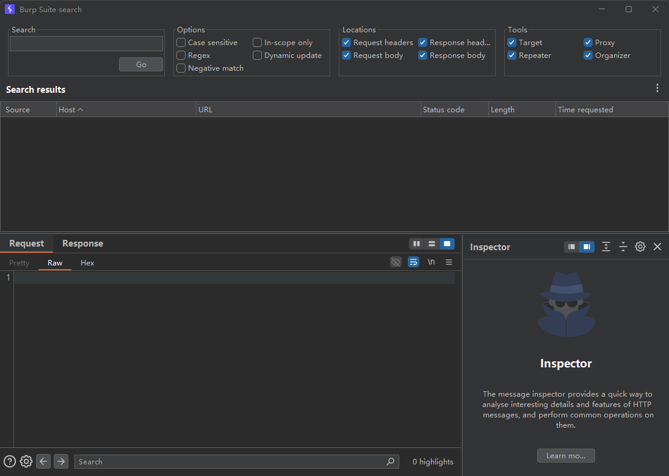
Task: Sort results by Length column
Action: [x=522, y=110]
